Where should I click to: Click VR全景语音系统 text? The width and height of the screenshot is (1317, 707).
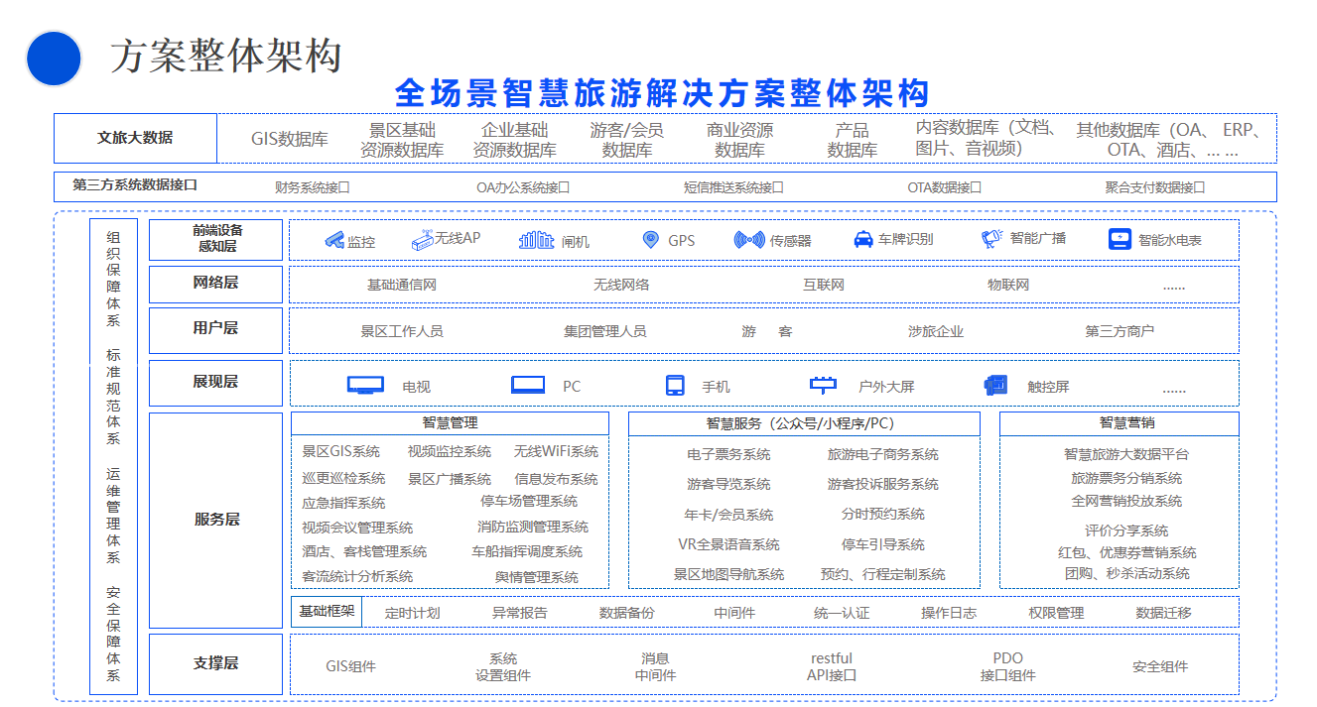728,544
